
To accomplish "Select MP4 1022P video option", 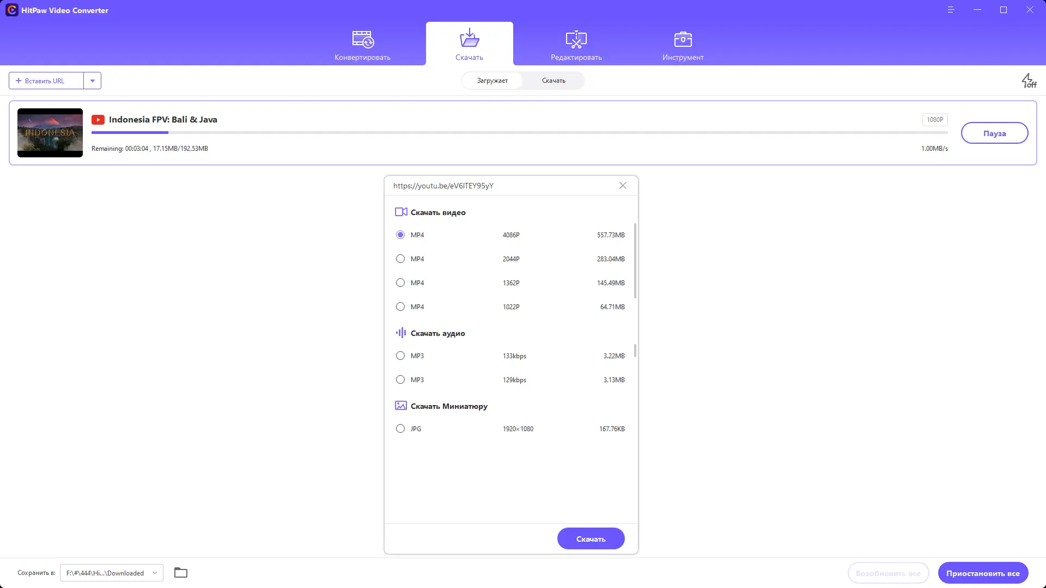I will point(400,307).
